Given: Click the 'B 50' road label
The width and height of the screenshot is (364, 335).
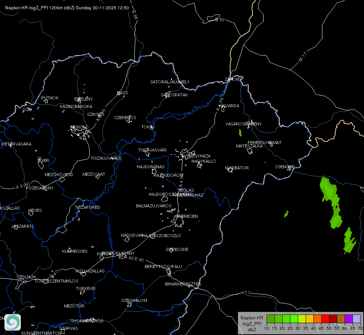Looking at the screenshot, I should point(220,20).
